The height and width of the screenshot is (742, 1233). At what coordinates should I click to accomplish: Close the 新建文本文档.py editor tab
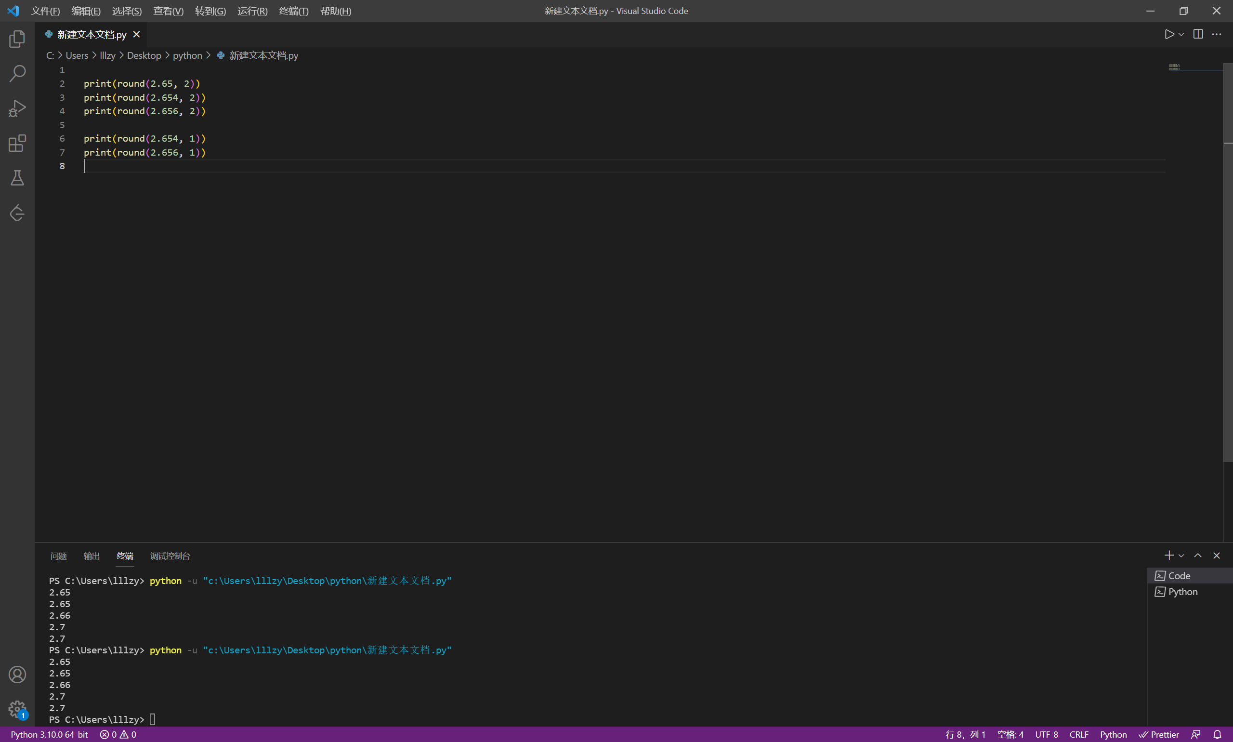click(x=136, y=35)
